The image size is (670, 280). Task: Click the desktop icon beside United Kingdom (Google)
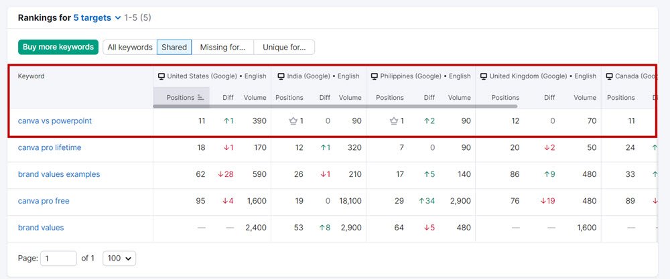point(484,76)
